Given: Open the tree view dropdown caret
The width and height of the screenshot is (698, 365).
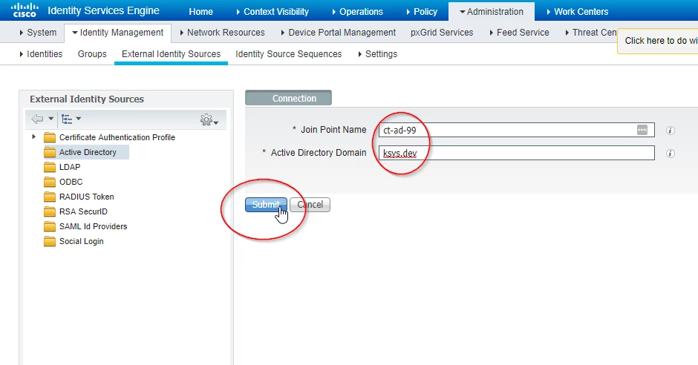Looking at the screenshot, I should click(79, 119).
